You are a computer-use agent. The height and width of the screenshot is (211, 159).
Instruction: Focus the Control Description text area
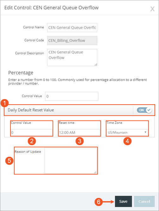point(72,58)
